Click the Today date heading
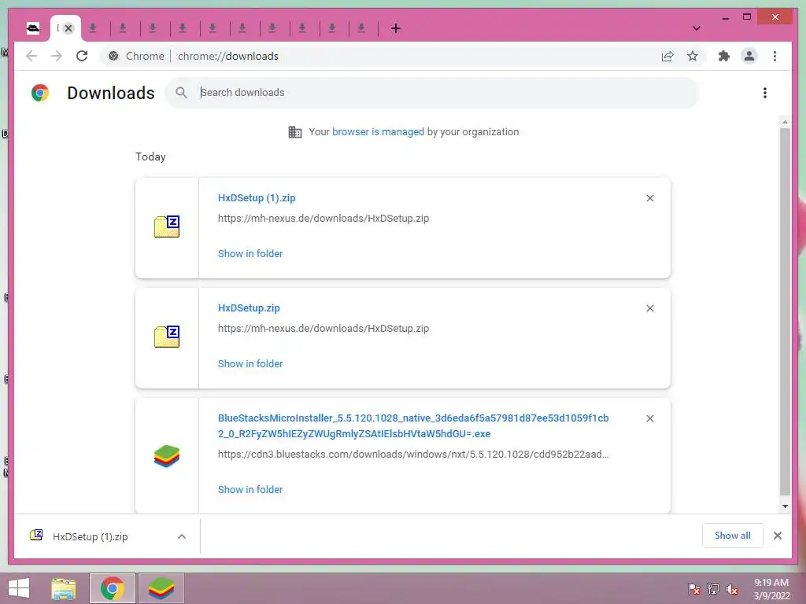 [x=150, y=157]
